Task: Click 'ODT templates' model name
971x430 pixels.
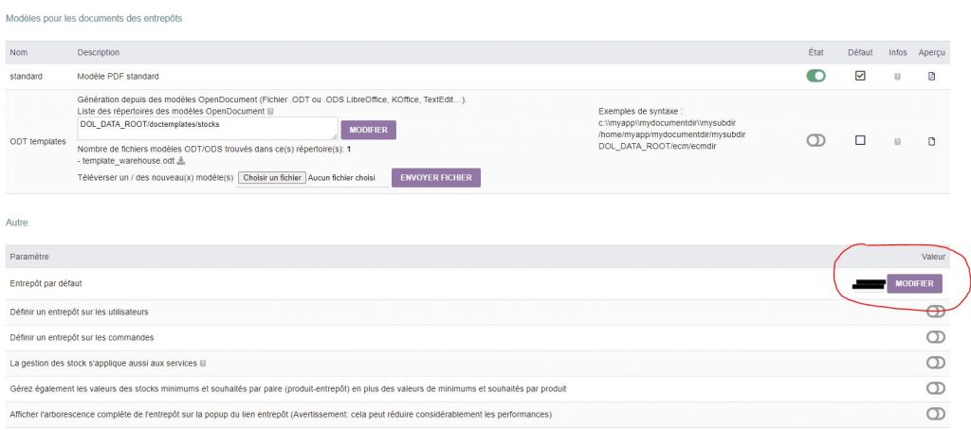Action: [x=38, y=142]
